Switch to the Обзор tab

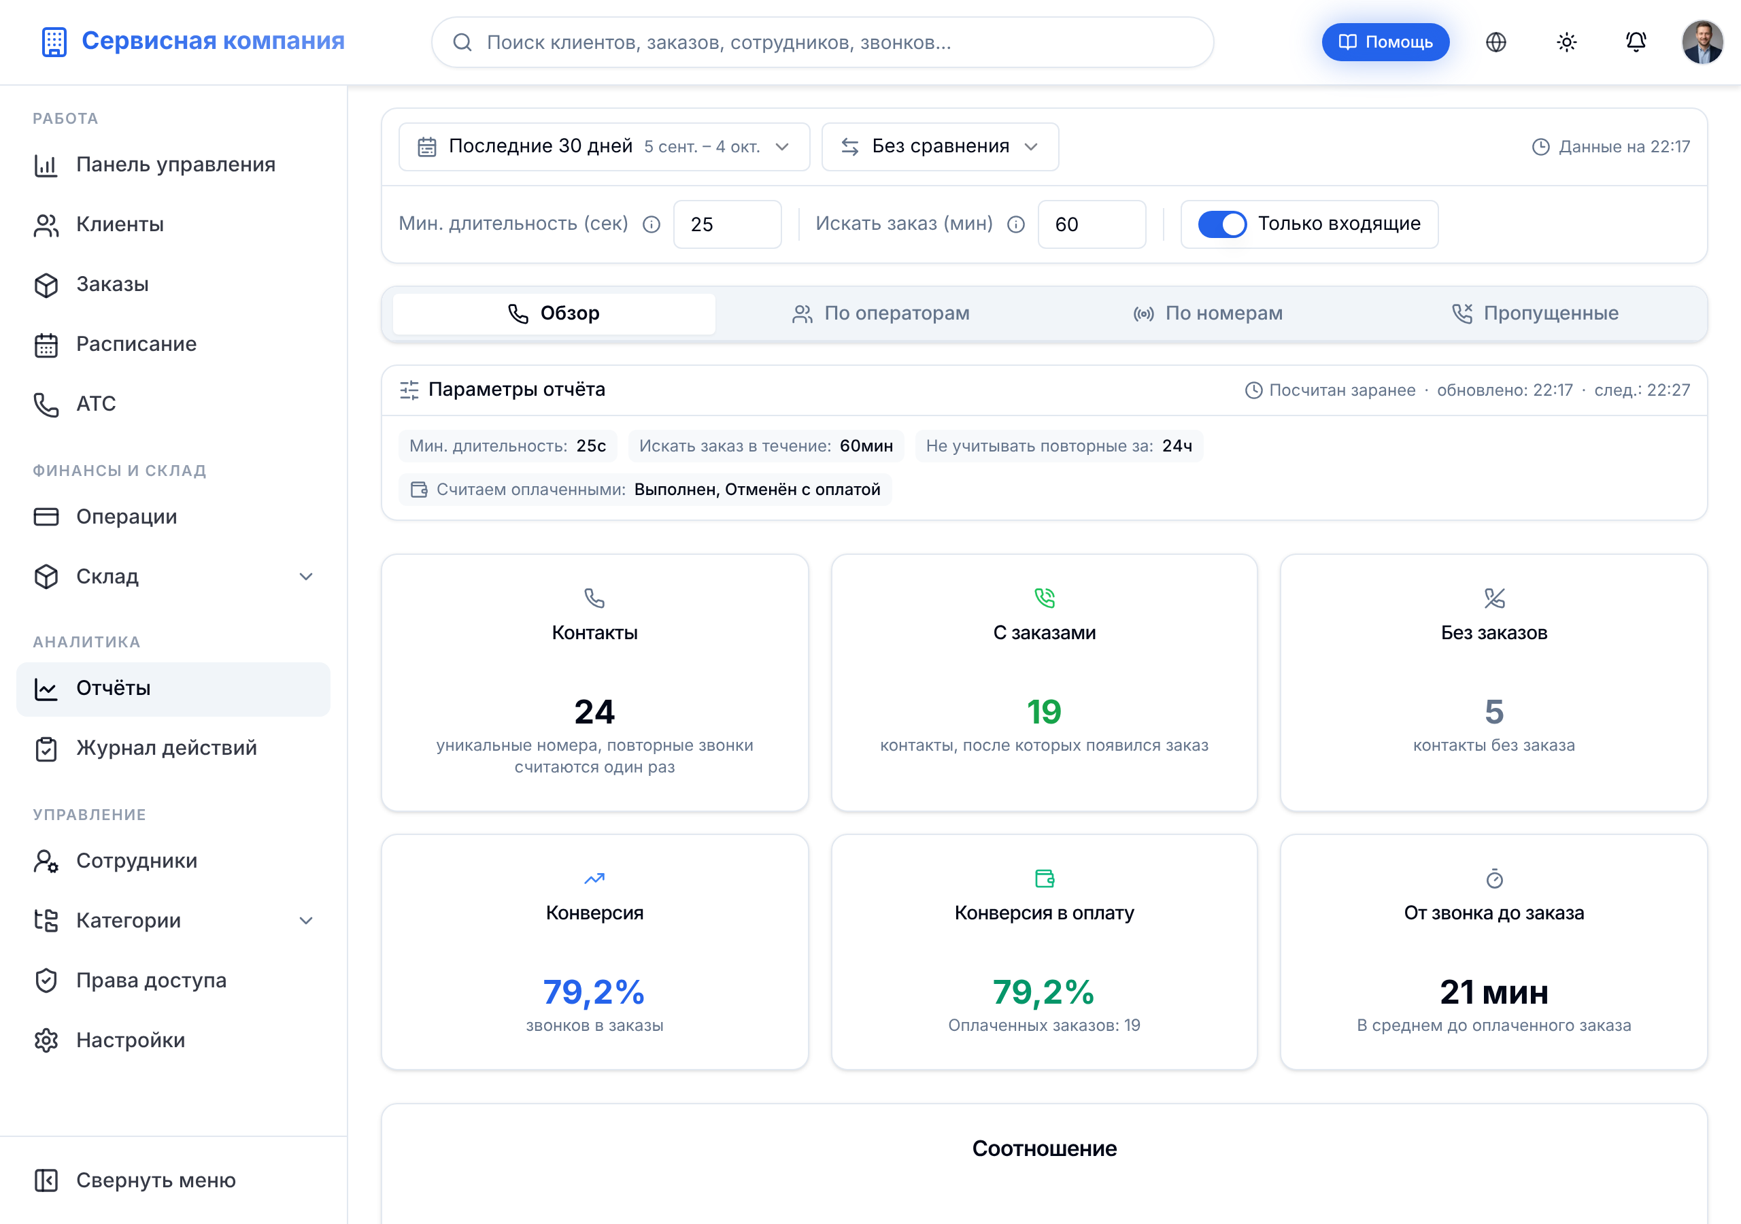[x=554, y=314]
